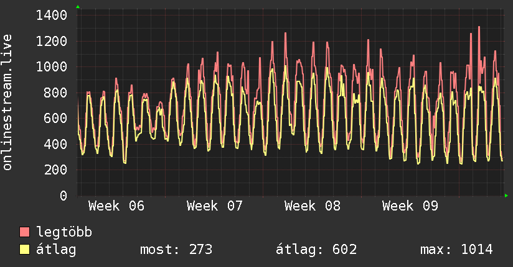This screenshot has height=267, width=513.
Task: Click the 400 y-axis label
Action: 55,144
